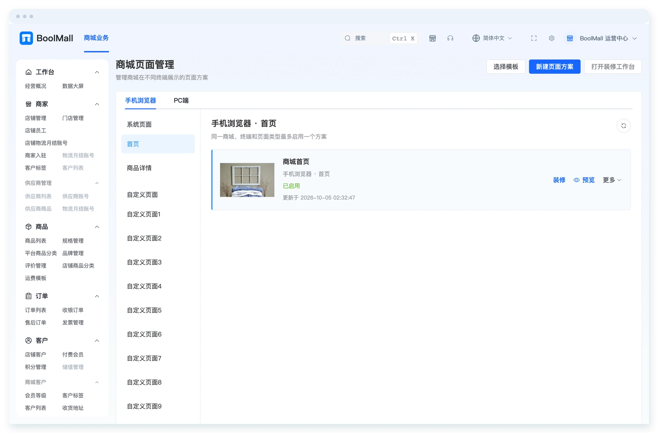
Task: Preview the 商城首页 via eye icon
Action: point(576,180)
